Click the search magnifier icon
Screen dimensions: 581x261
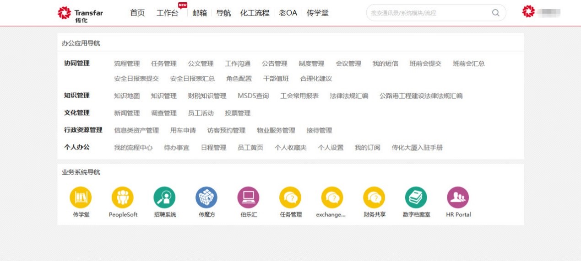tap(495, 13)
